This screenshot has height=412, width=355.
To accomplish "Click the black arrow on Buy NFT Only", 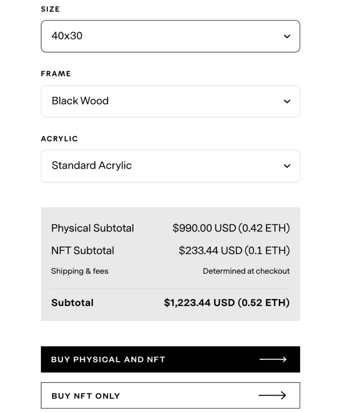I will coord(272,395).
